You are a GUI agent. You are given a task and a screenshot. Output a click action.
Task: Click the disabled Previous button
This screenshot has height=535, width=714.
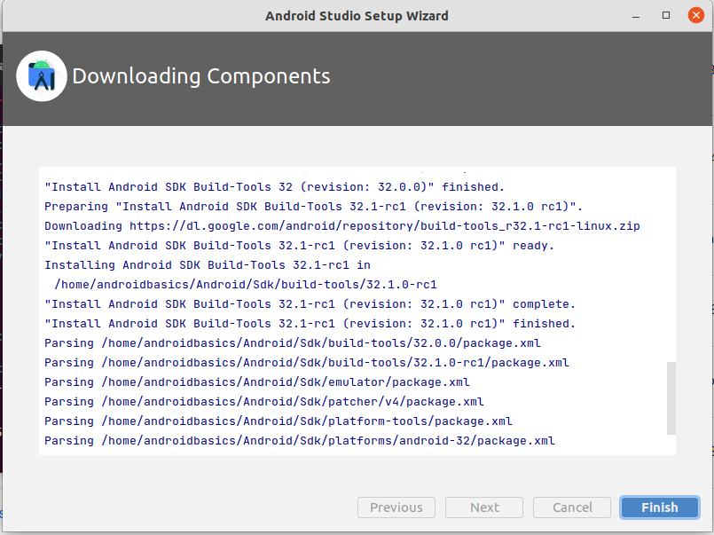396,507
